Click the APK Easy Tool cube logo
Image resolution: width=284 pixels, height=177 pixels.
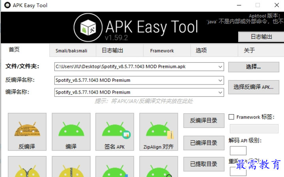click(x=88, y=28)
